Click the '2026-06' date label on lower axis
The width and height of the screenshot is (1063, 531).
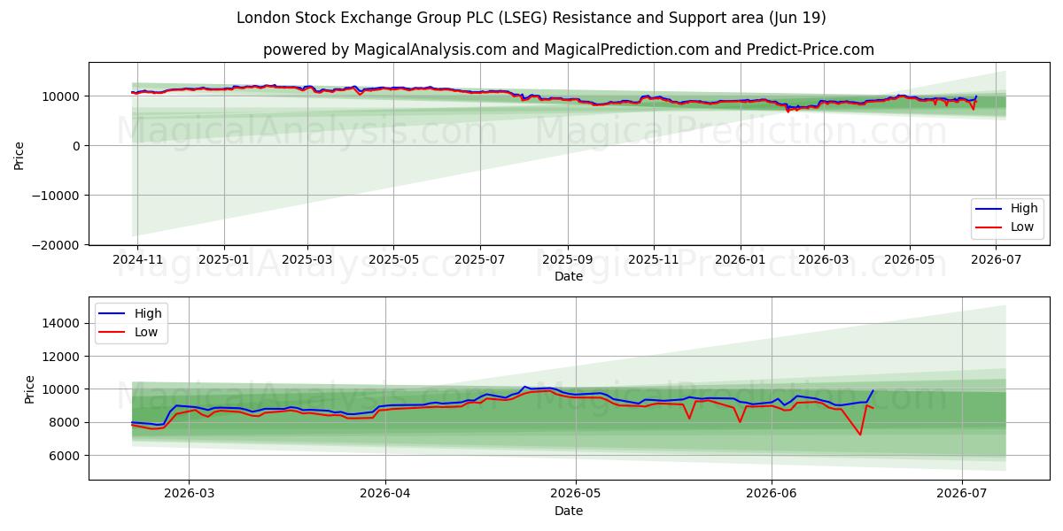point(772,495)
